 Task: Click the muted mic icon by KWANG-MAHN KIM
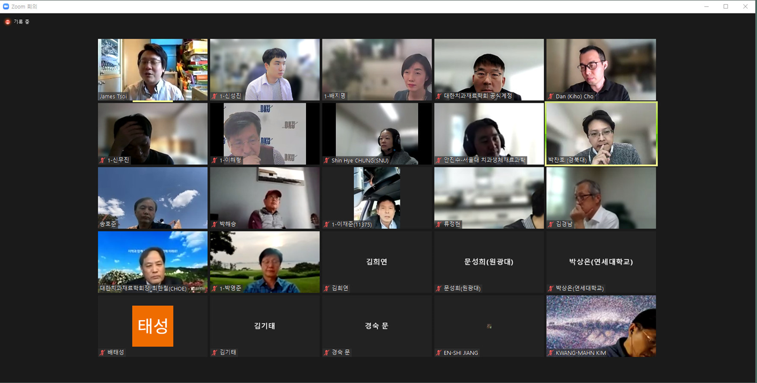(551, 353)
